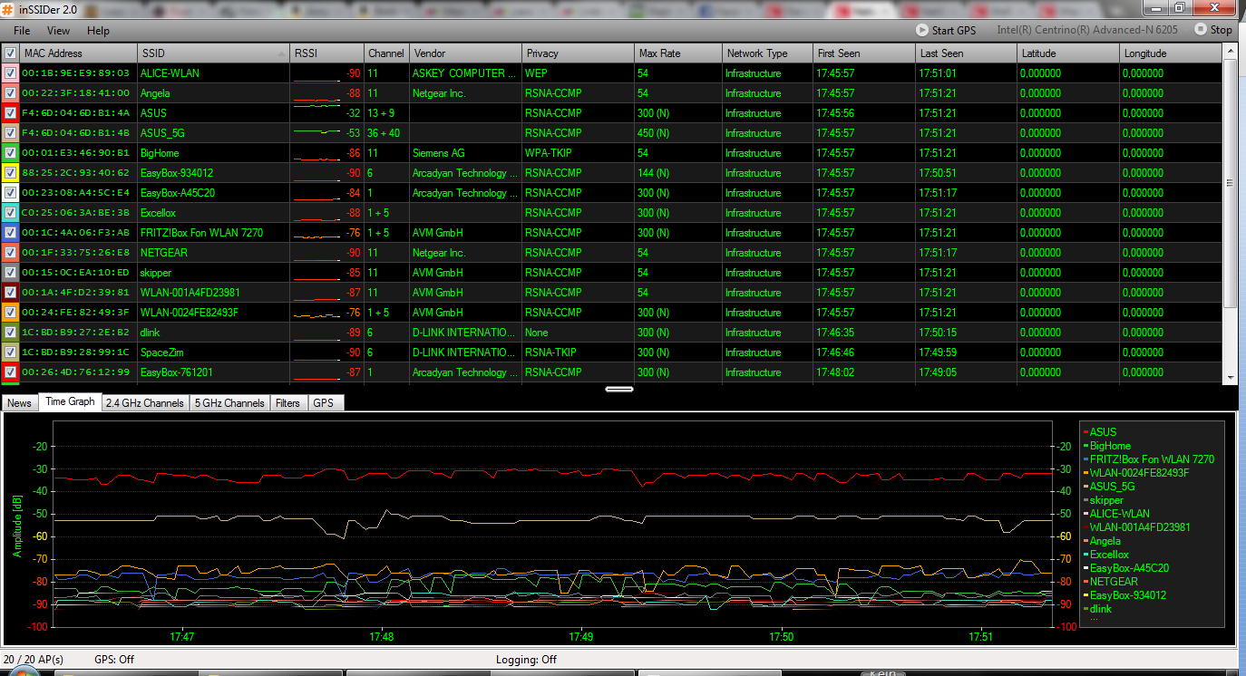This screenshot has height=676, width=1246.
Task: Sort by the Last Seen column header
Action: click(x=967, y=53)
